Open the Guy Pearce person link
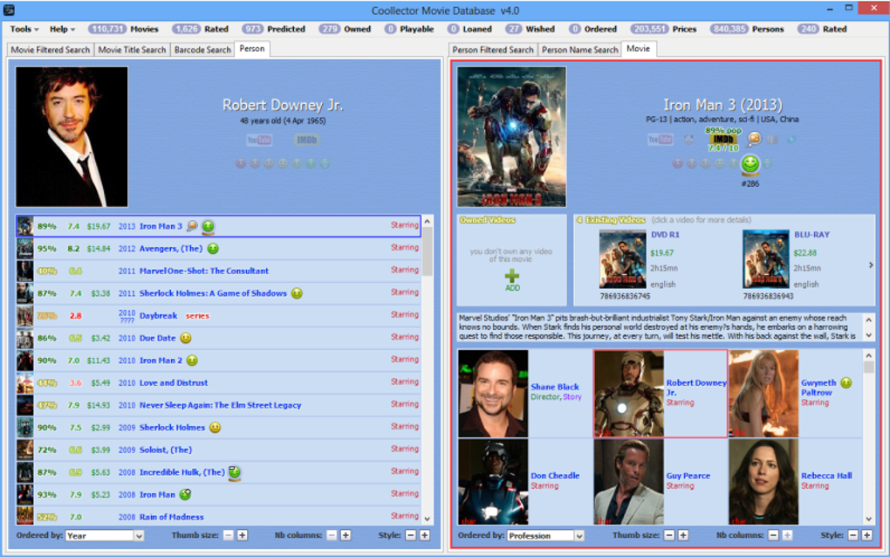Viewport: 890px width, 557px height. click(688, 476)
